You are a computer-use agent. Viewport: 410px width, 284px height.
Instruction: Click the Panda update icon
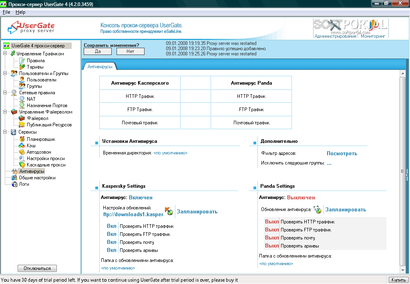coord(318,209)
